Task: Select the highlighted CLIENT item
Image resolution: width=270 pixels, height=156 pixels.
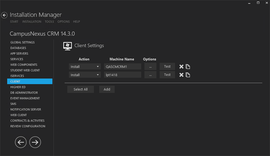Action: pyautogui.click(x=30, y=81)
